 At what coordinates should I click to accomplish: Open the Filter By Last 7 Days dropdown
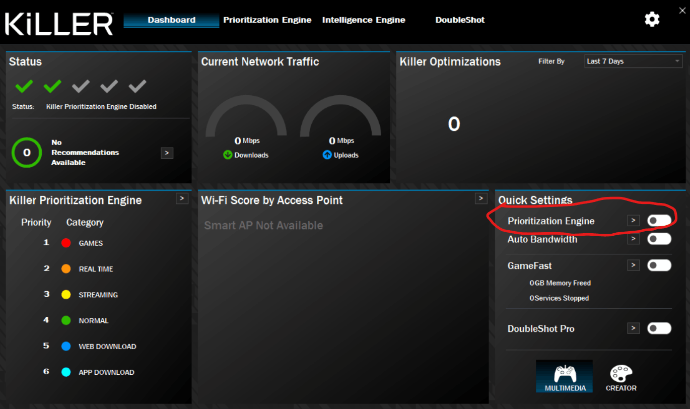tap(634, 61)
